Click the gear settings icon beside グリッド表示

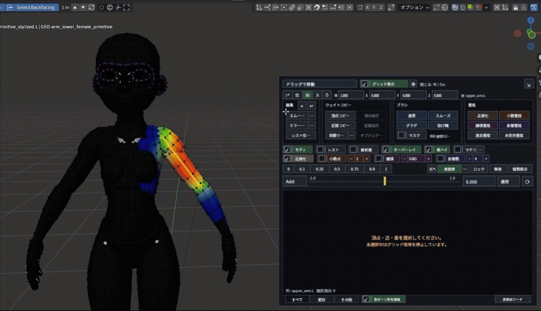click(413, 84)
